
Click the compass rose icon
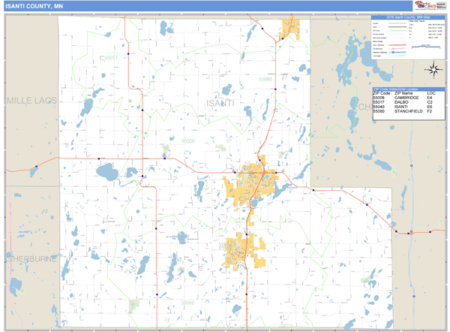(x=434, y=71)
